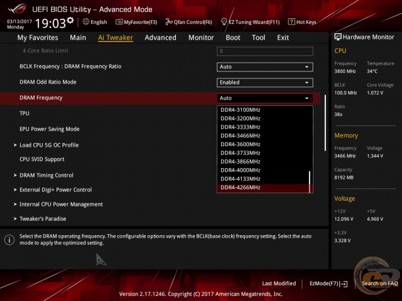Open the Tool tab

click(x=258, y=38)
